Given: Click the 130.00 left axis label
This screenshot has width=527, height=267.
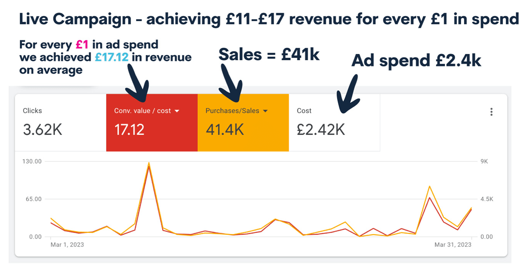Looking at the screenshot, I should tap(32, 161).
